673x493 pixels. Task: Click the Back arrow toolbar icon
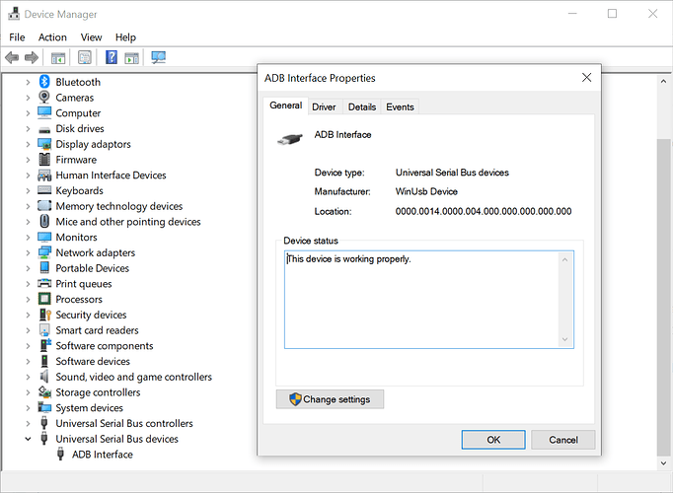[x=12, y=57]
